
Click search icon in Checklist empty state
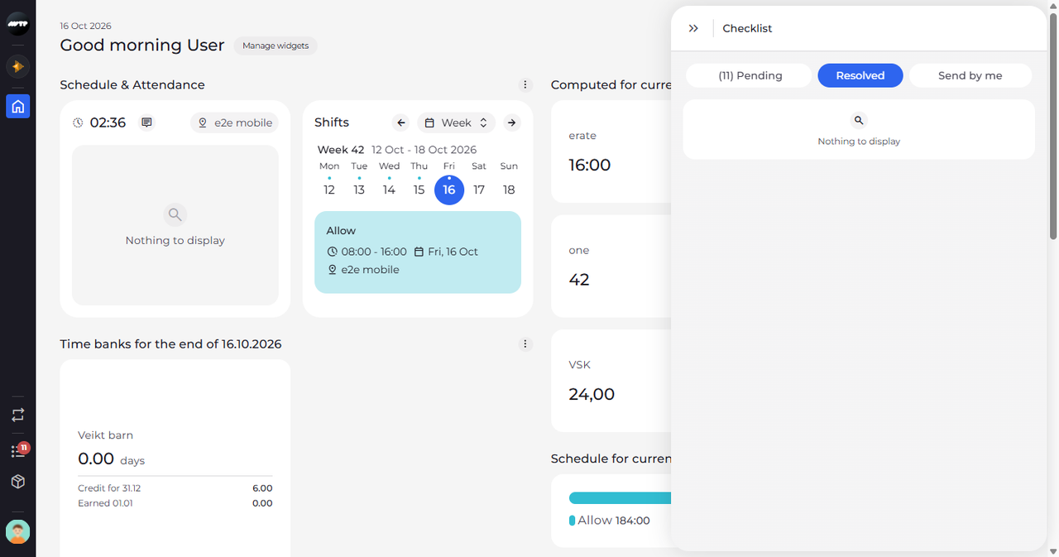tap(859, 121)
